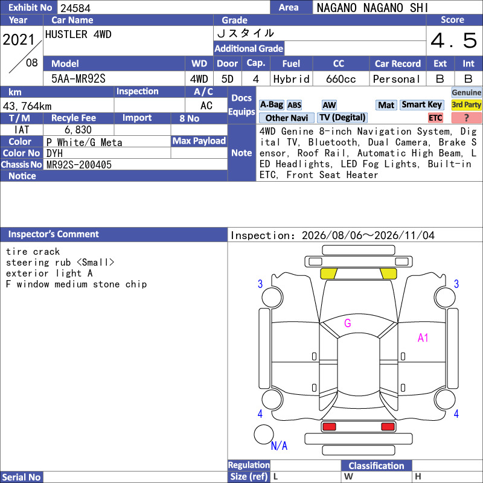Click the G mark on windshield diagram
The width and height of the screenshot is (483, 483).
(348, 323)
